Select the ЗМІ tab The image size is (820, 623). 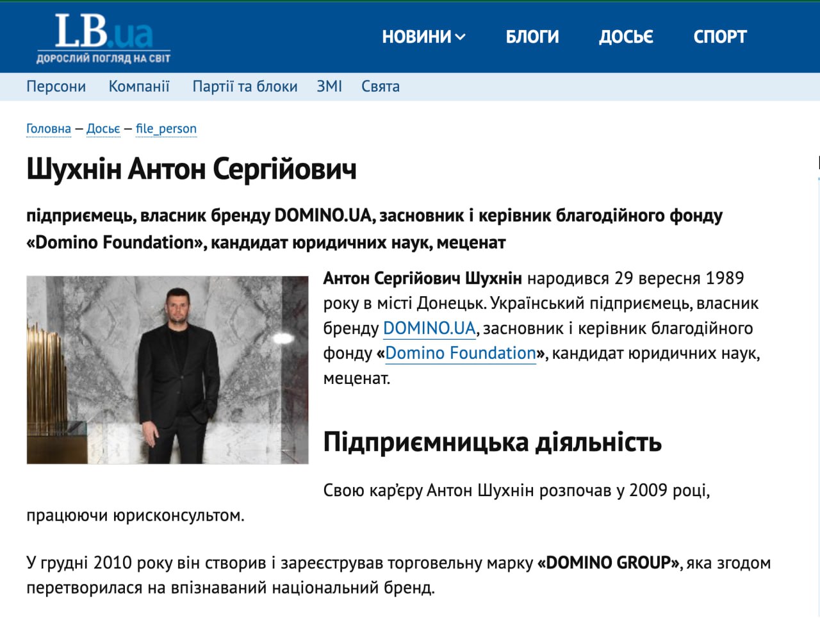[329, 87]
